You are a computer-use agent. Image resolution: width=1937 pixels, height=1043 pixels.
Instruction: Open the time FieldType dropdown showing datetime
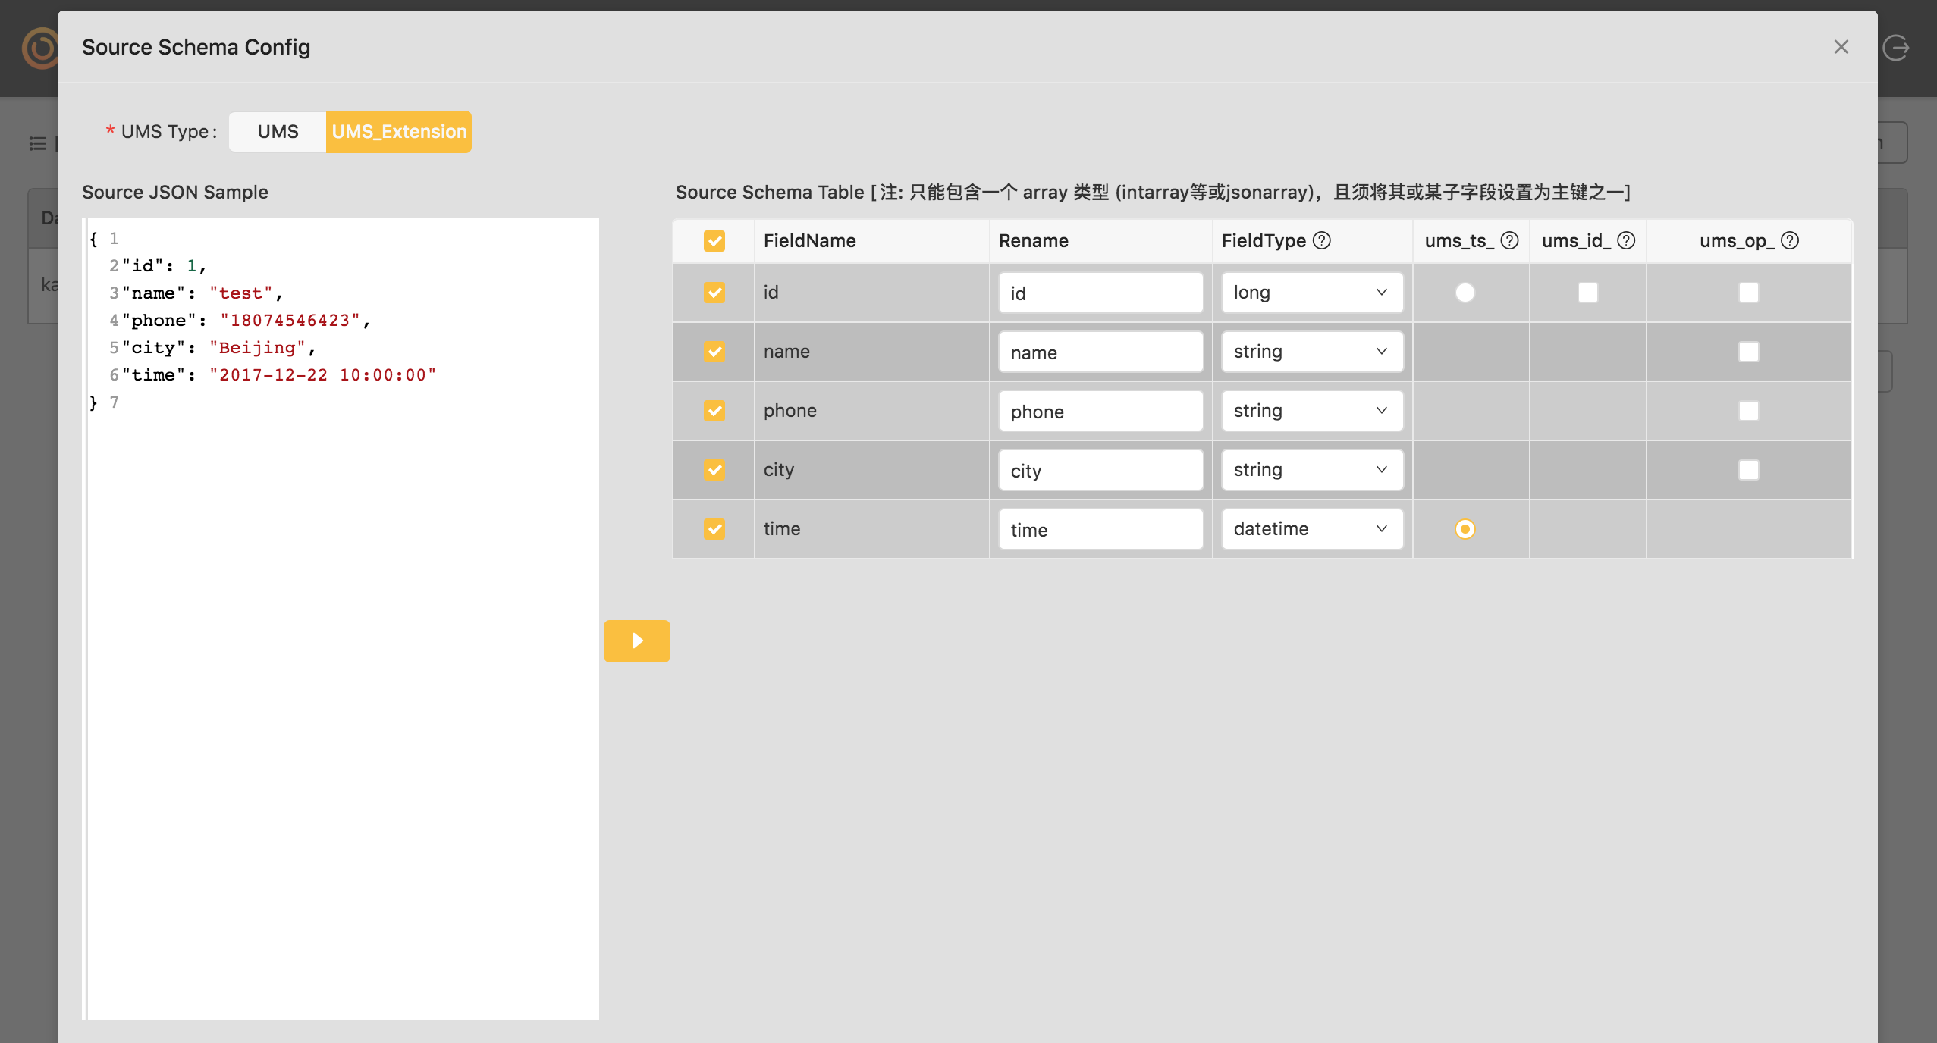[x=1311, y=529]
